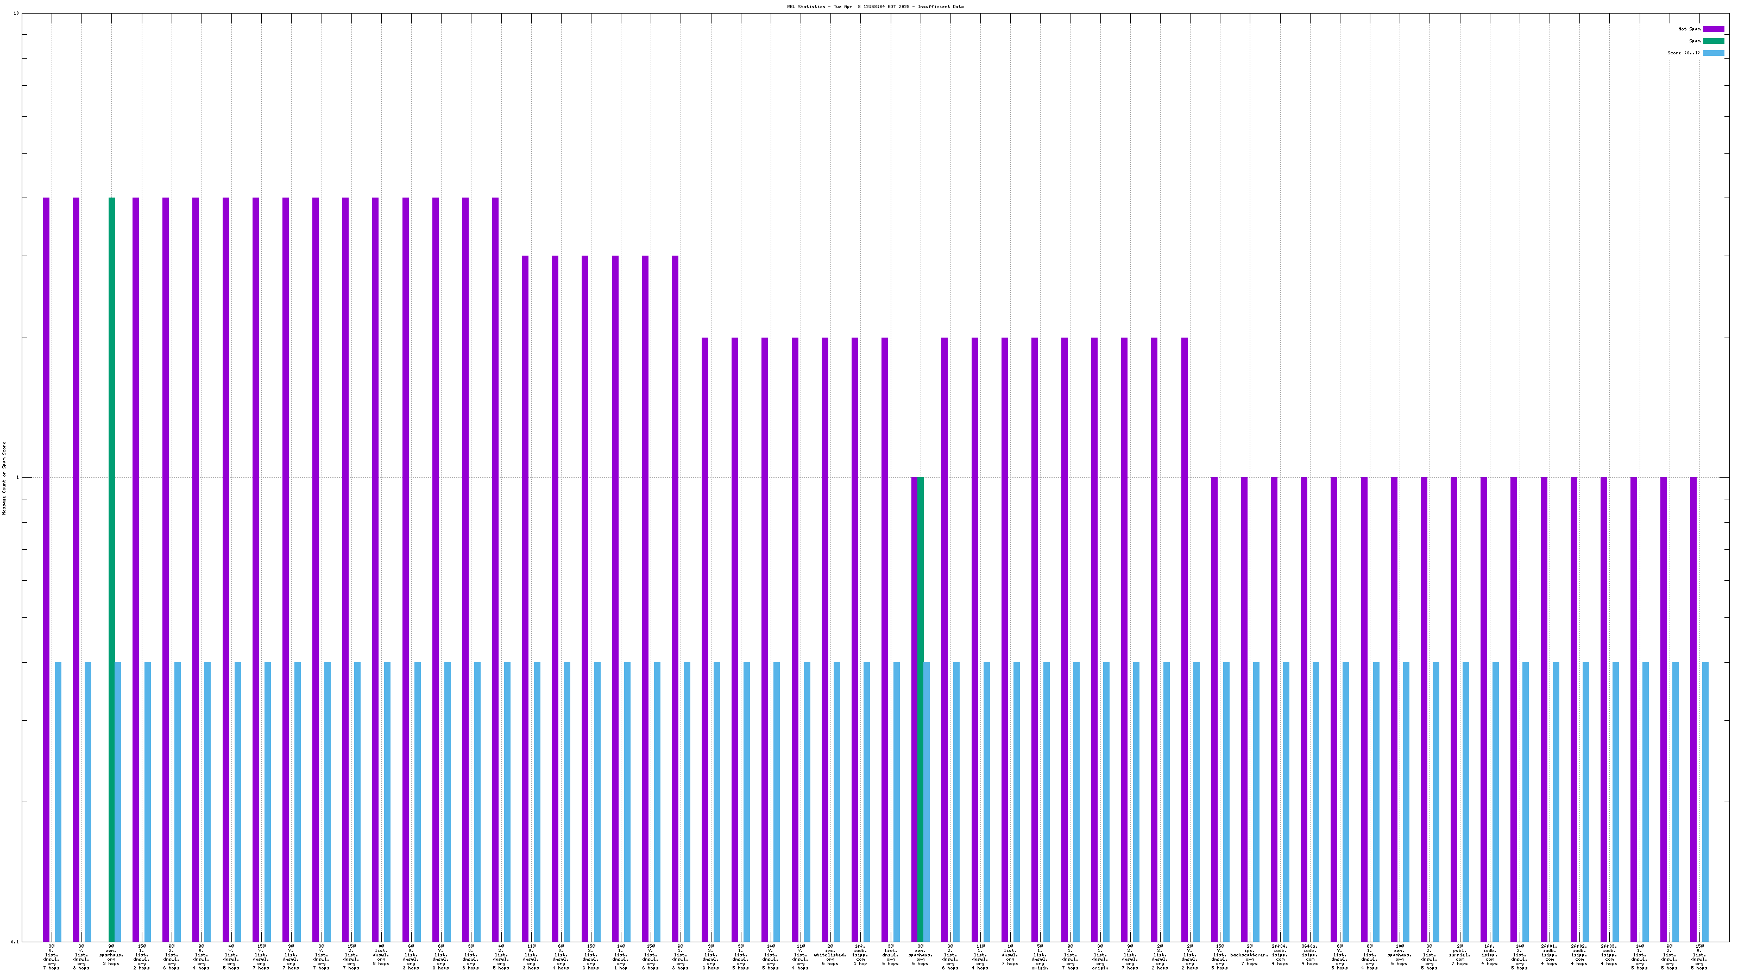The width and height of the screenshot is (1738, 977).
Task: Click the y-axis tick label 0.1
Action: tap(15, 941)
